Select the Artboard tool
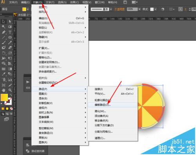 [x=4, y=85]
